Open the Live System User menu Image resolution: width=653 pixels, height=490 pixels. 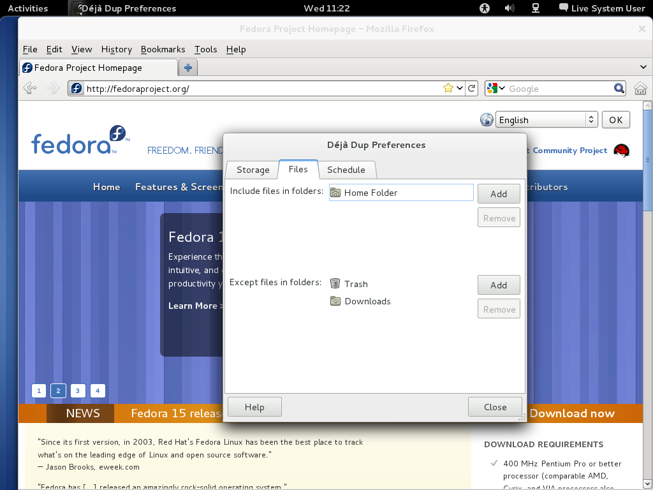[602, 8]
